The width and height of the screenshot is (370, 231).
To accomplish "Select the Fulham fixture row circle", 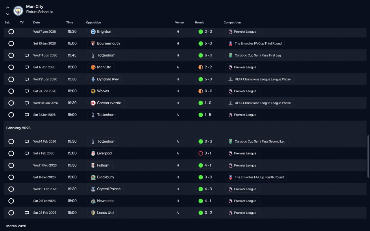I will [11, 165].
